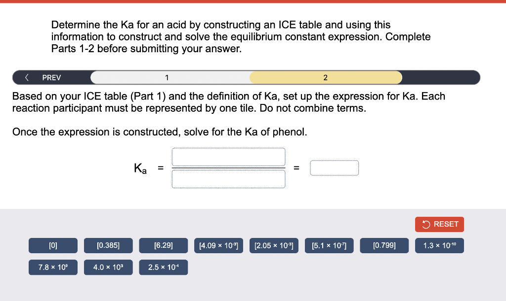Select the [0.385] tile
506x301 pixels.
pos(108,245)
